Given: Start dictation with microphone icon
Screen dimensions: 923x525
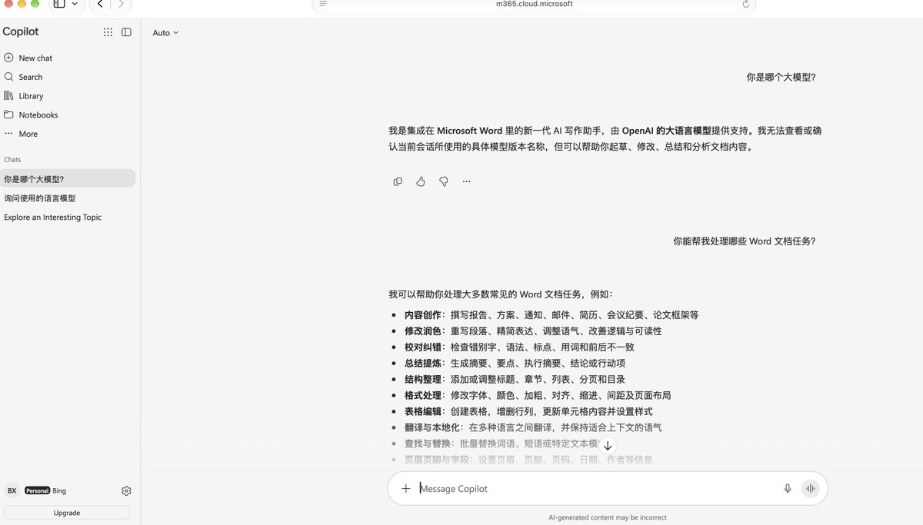Looking at the screenshot, I should [x=788, y=488].
